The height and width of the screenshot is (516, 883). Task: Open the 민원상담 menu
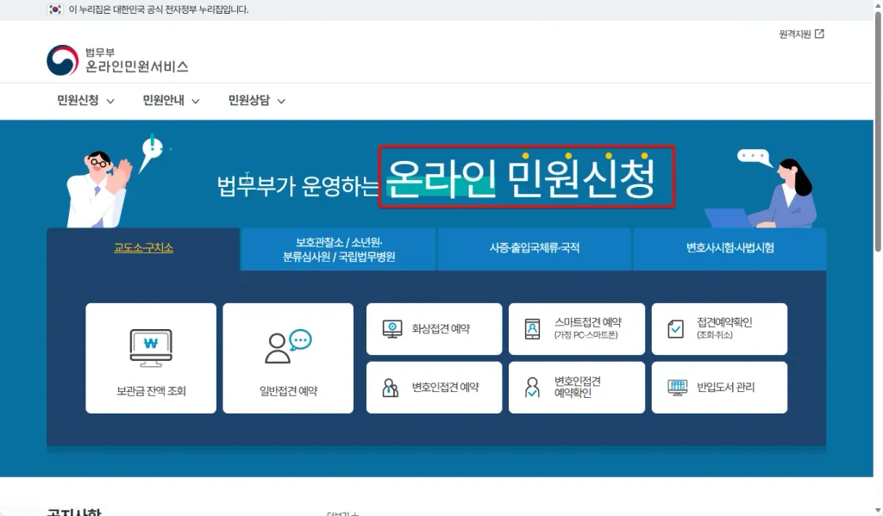[x=256, y=100]
